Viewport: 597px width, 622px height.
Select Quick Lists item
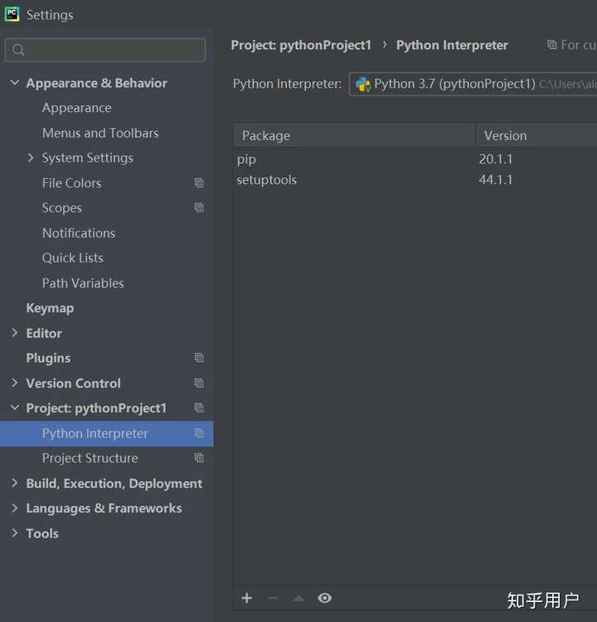[73, 258]
